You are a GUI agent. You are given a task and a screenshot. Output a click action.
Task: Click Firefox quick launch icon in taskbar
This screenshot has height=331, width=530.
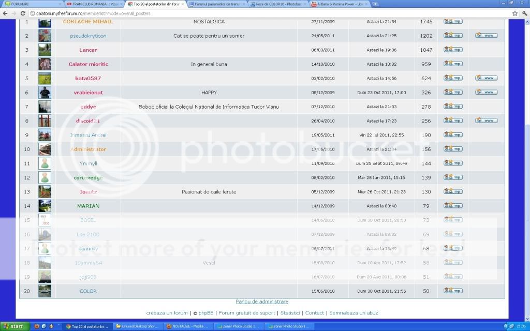point(37,326)
